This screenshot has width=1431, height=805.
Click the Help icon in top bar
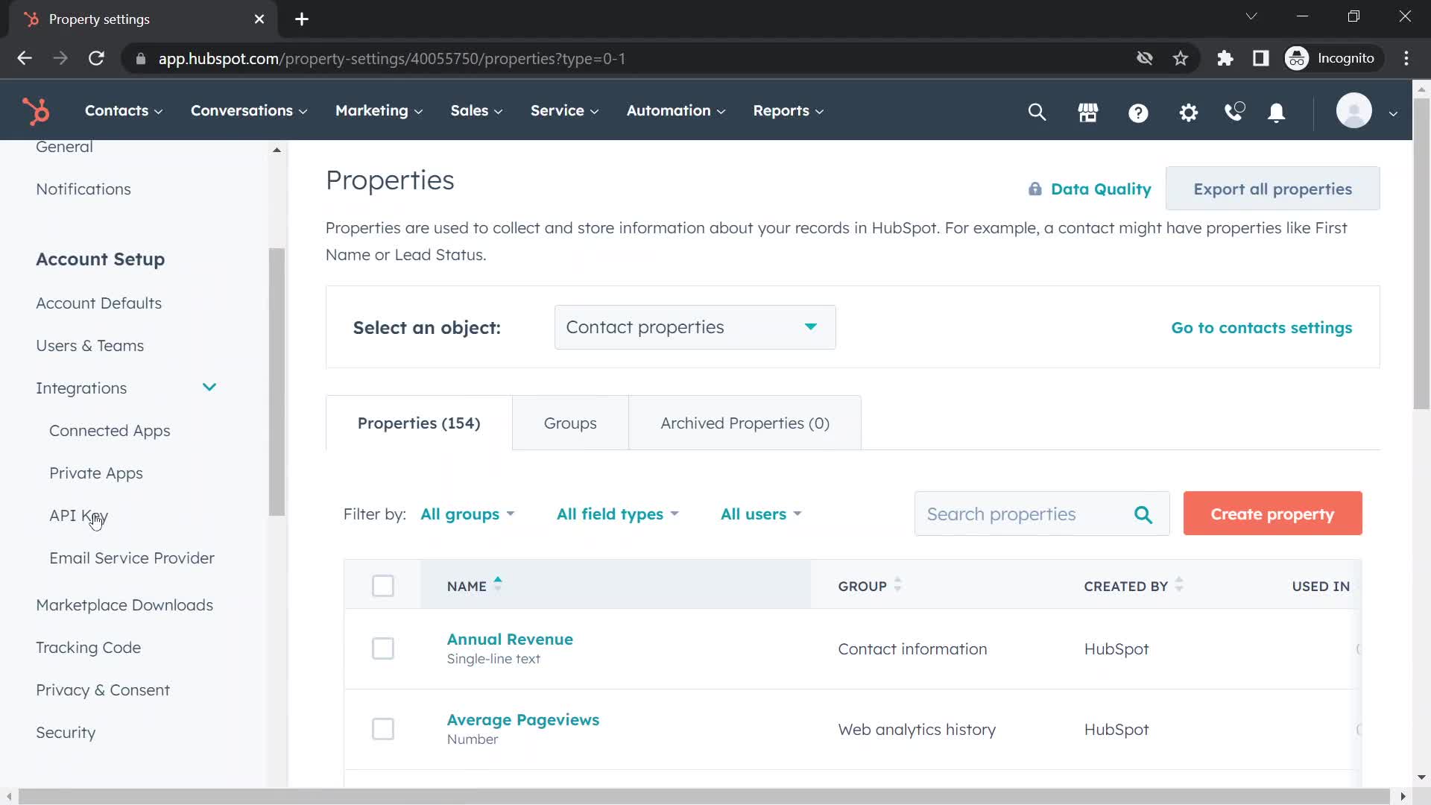[x=1138, y=110]
